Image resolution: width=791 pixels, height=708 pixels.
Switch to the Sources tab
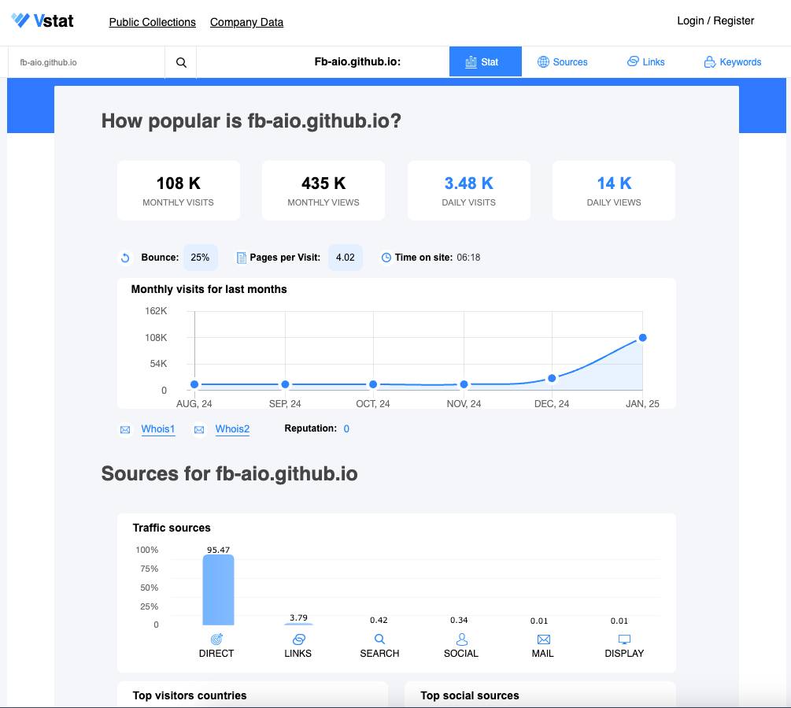562,61
